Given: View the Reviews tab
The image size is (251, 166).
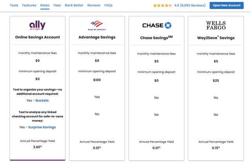Looking at the screenshot, I should click(x=94, y=5).
